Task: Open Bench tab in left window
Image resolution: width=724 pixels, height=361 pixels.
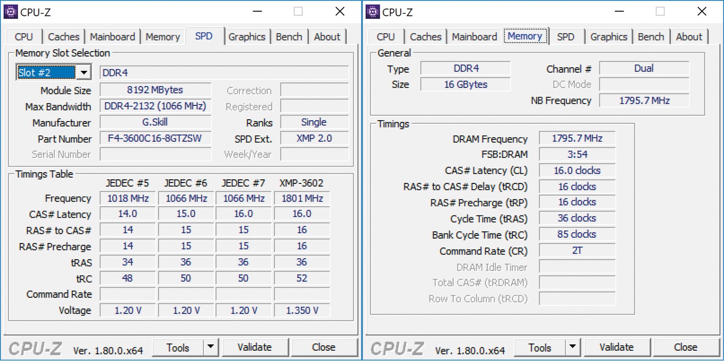Action: coord(289,37)
